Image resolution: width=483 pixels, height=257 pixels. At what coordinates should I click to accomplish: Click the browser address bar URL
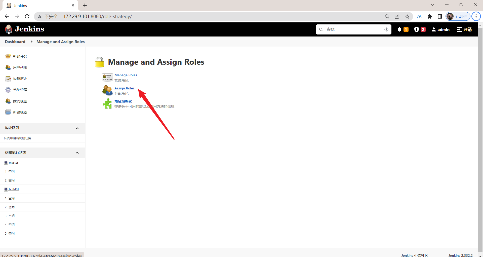point(98,16)
